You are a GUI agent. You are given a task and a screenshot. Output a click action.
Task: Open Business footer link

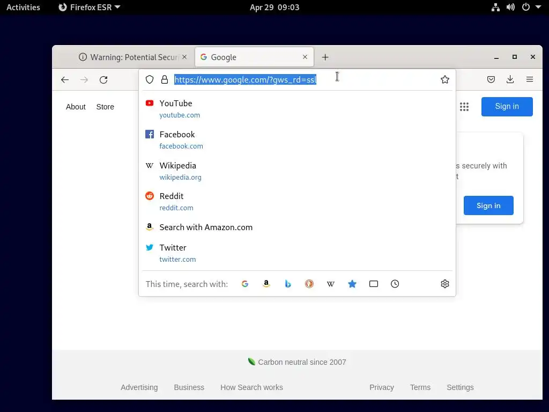tap(189, 387)
